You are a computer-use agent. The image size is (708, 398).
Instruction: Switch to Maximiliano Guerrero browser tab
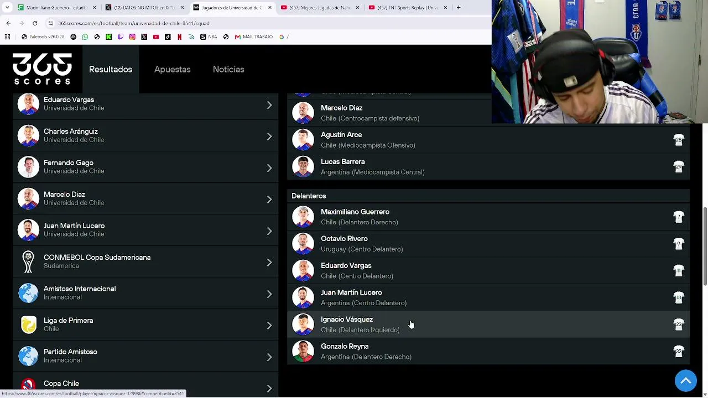point(57,7)
